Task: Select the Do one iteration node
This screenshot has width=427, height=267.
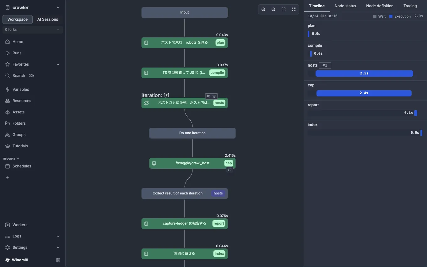Action: click(x=192, y=133)
